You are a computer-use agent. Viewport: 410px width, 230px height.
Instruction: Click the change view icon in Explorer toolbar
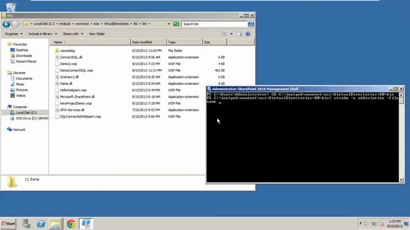(x=225, y=34)
